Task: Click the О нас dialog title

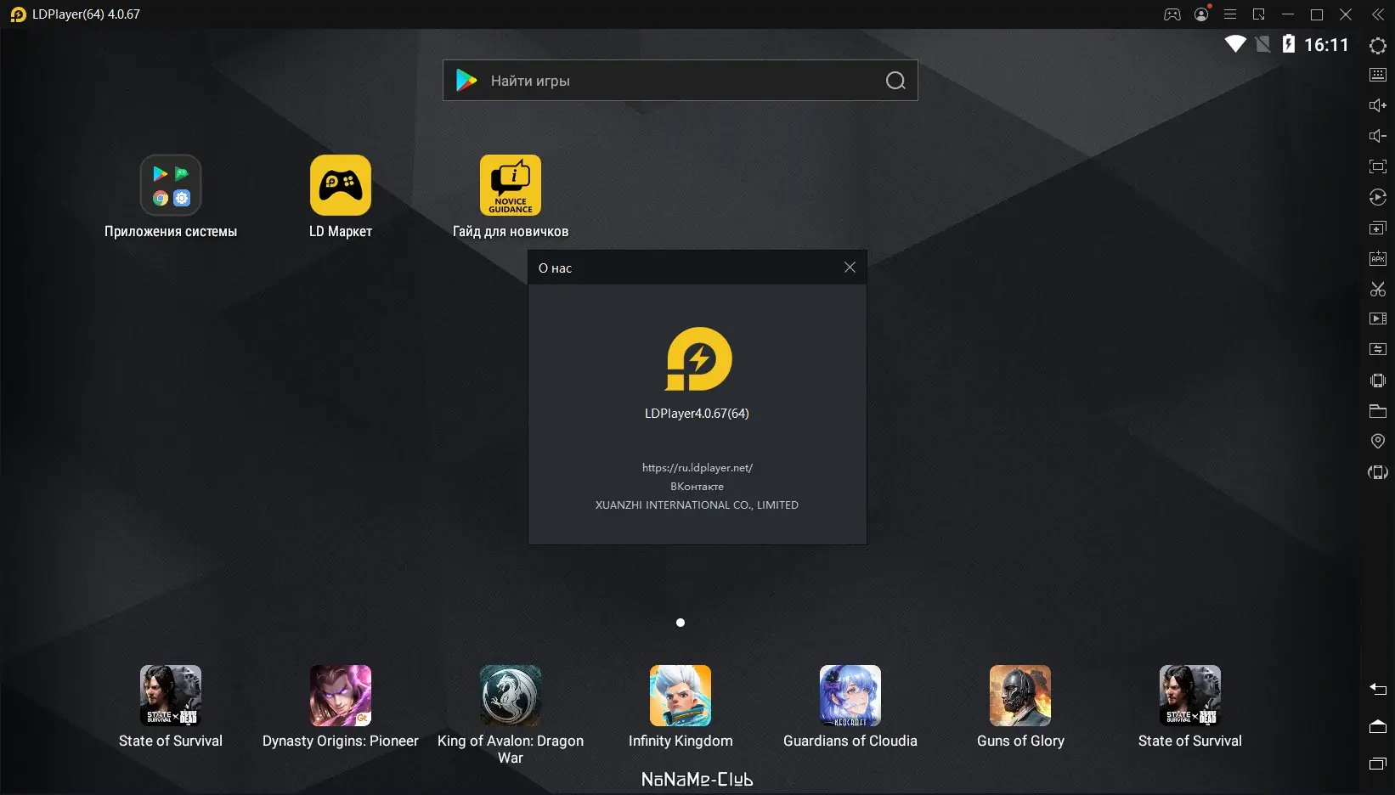Action: tap(555, 268)
